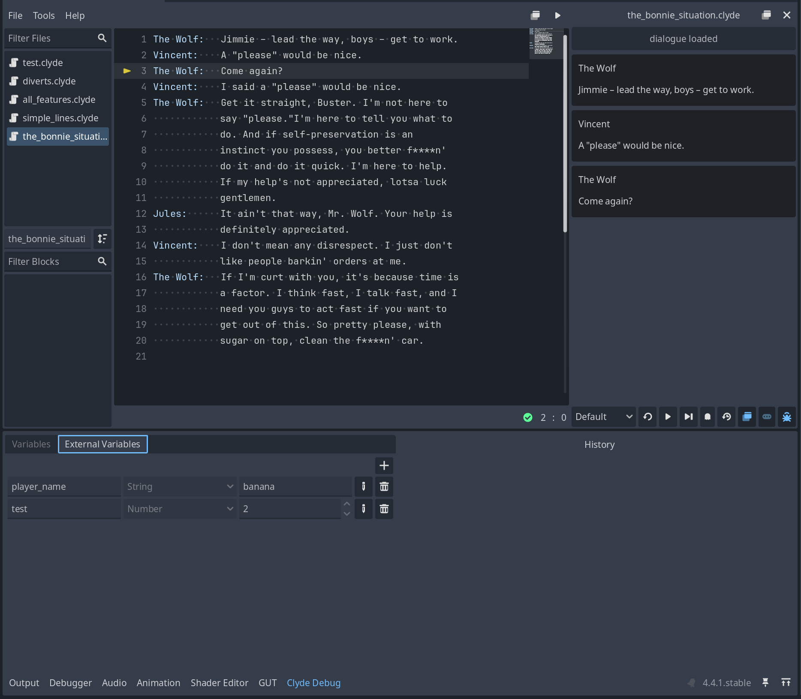The width and height of the screenshot is (801, 699).
Task: Run dialogue with top play icon
Action: (557, 15)
